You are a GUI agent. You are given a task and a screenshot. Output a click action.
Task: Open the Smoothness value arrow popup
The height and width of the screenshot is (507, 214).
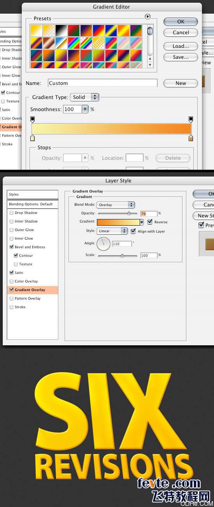[x=85, y=110]
